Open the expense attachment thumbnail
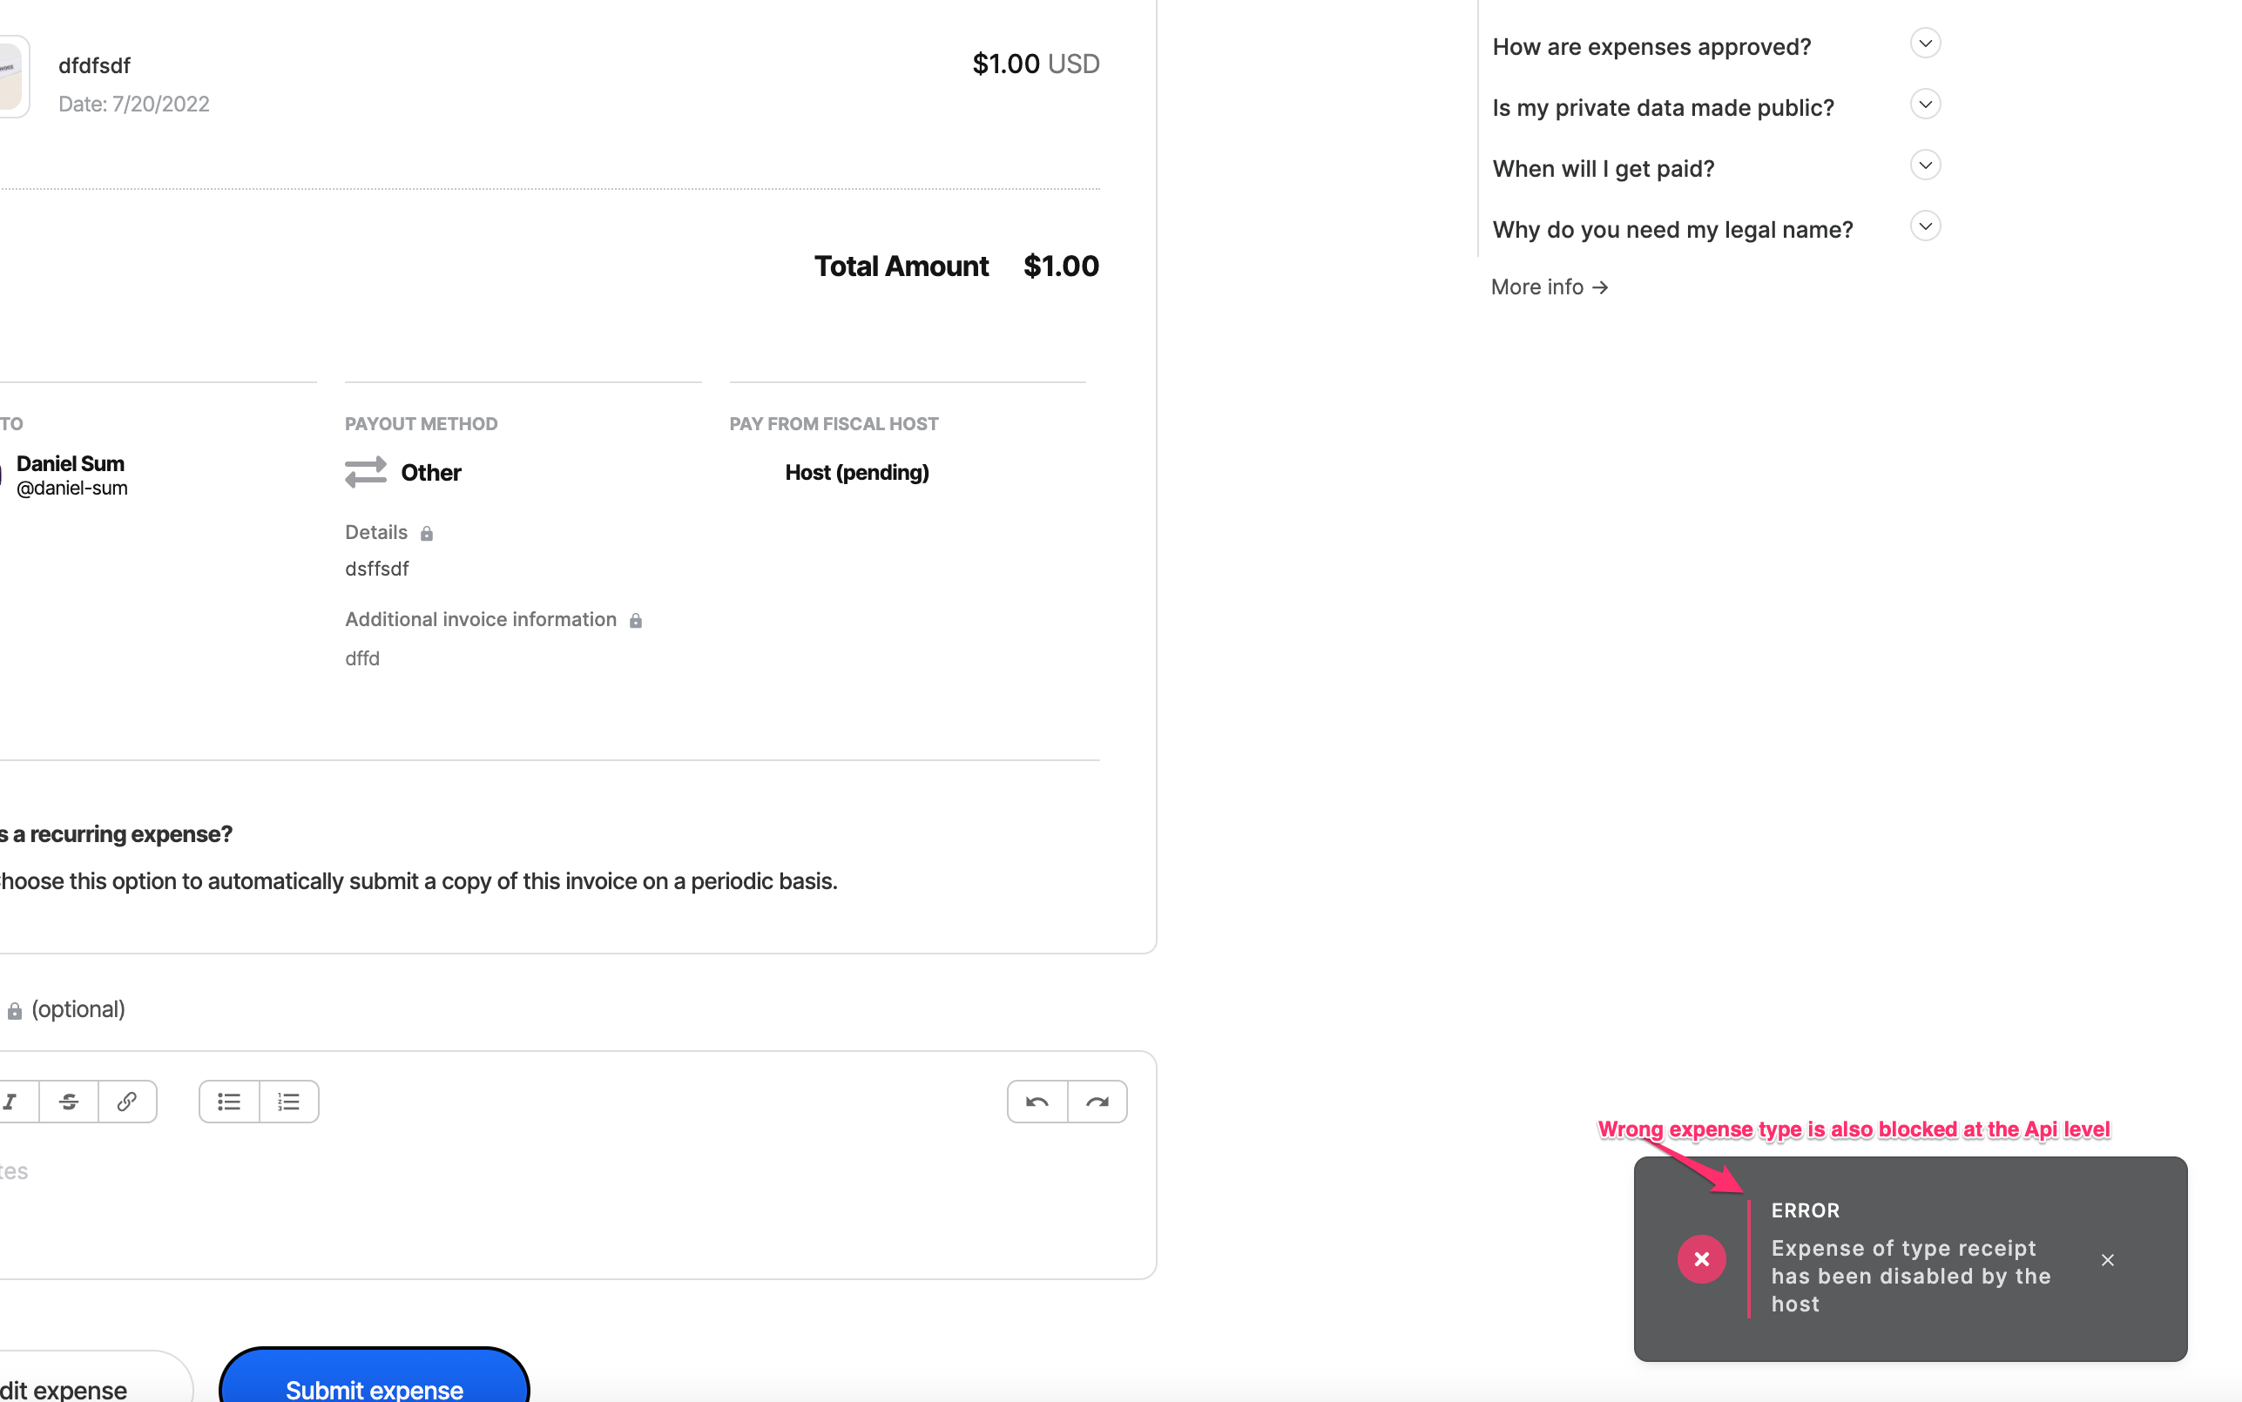The height and width of the screenshot is (1402, 2242). [8, 74]
